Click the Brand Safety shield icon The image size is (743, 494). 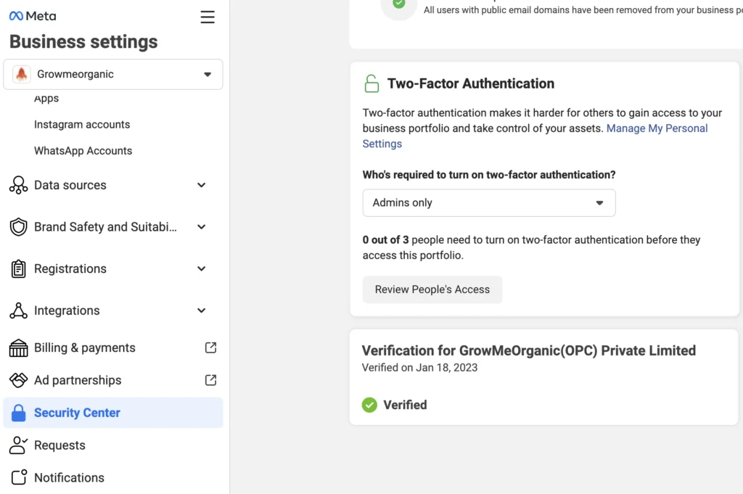18,227
